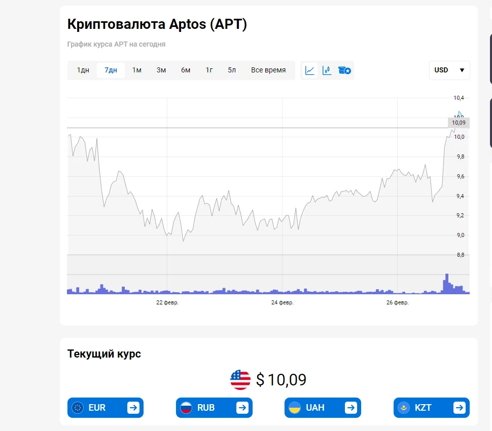Screen dimensions: 492x431
Task: Click the arrow icon on KZT button
Action: click(x=460, y=408)
